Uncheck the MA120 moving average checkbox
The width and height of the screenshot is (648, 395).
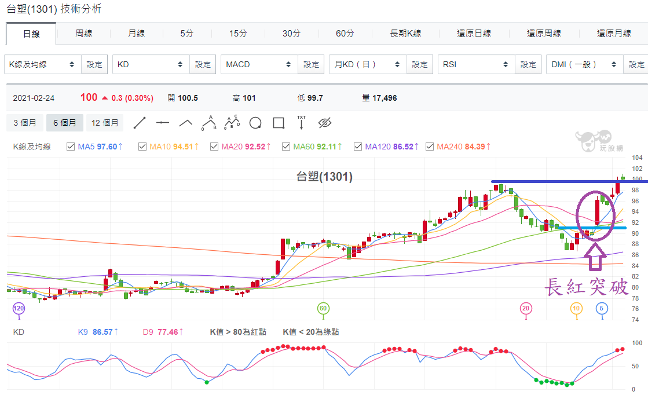pyautogui.click(x=358, y=147)
